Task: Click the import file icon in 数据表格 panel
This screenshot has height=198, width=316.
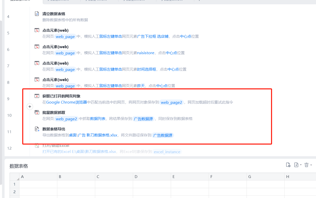Action: [x=288, y=165]
